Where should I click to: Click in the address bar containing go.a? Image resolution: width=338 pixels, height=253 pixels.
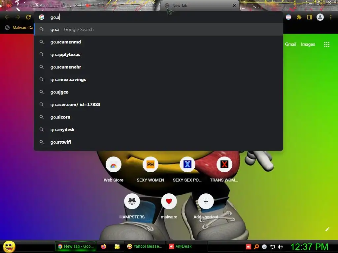click(x=158, y=17)
